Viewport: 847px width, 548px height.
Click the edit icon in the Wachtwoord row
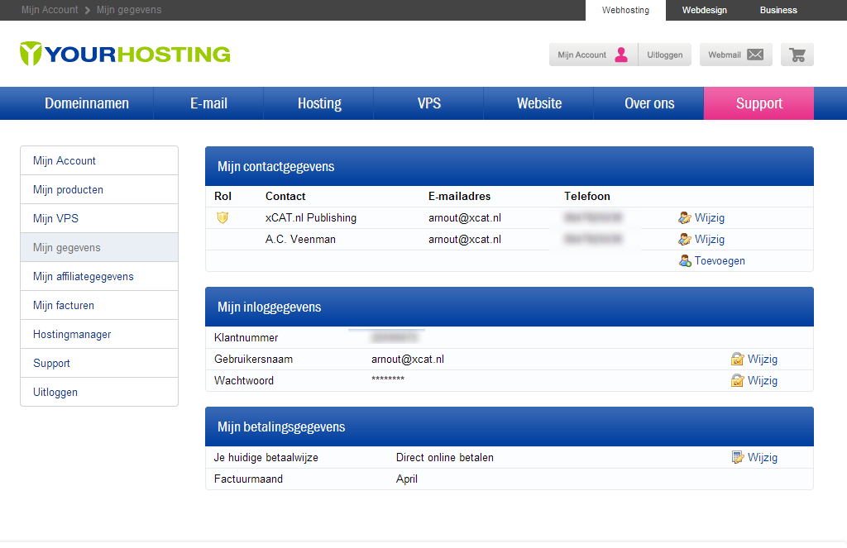pyautogui.click(x=737, y=381)
